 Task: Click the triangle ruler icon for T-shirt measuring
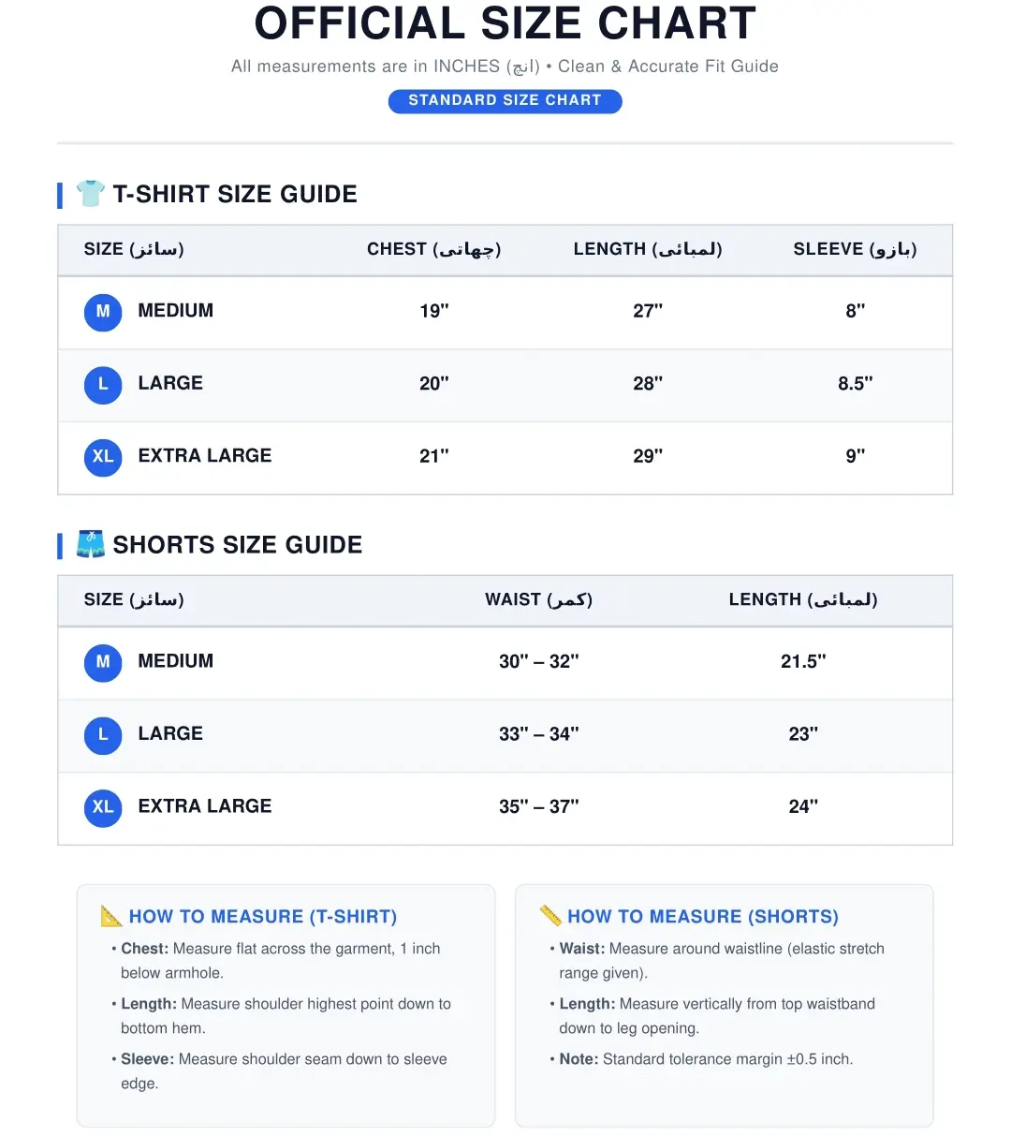click(111, 916)
